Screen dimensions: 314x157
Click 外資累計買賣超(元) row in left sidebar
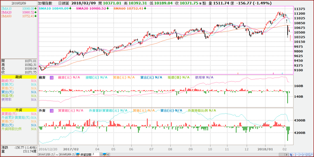[19, 118]
